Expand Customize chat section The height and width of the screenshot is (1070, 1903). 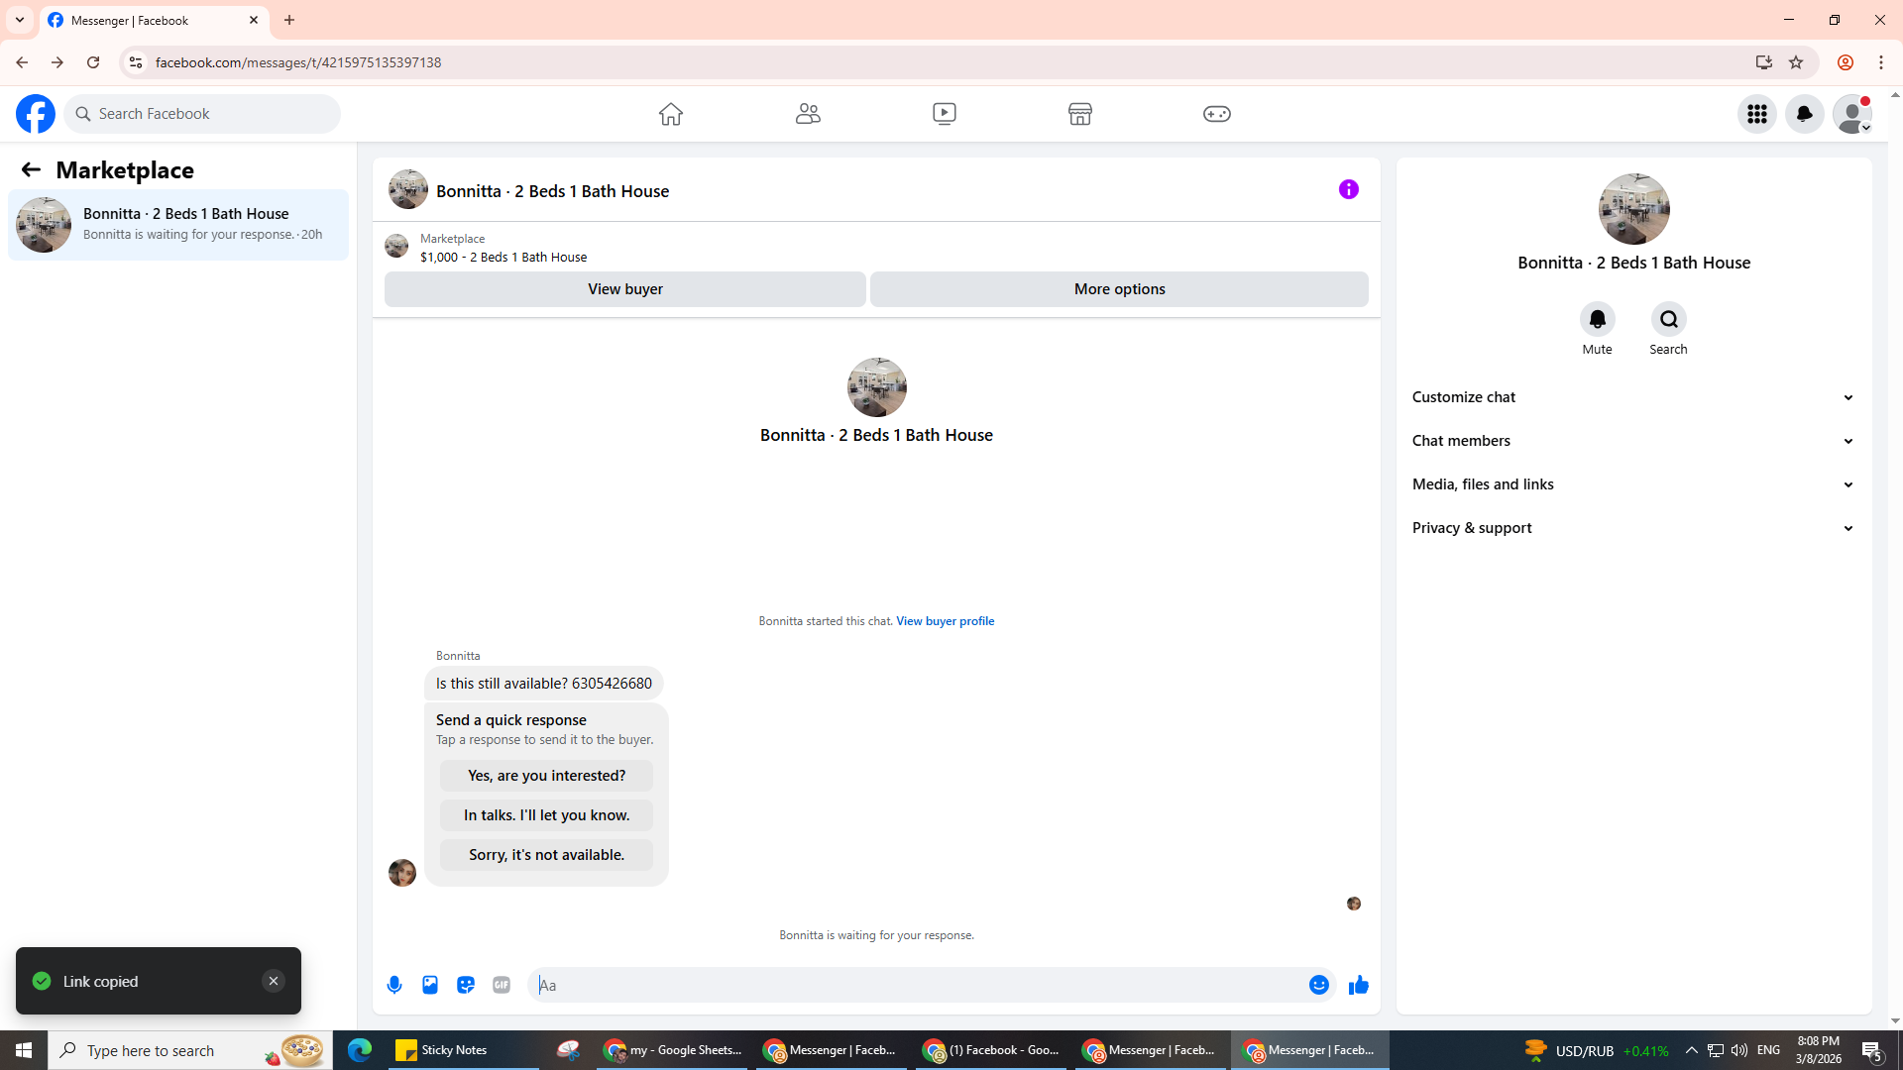click(1633, 397)
